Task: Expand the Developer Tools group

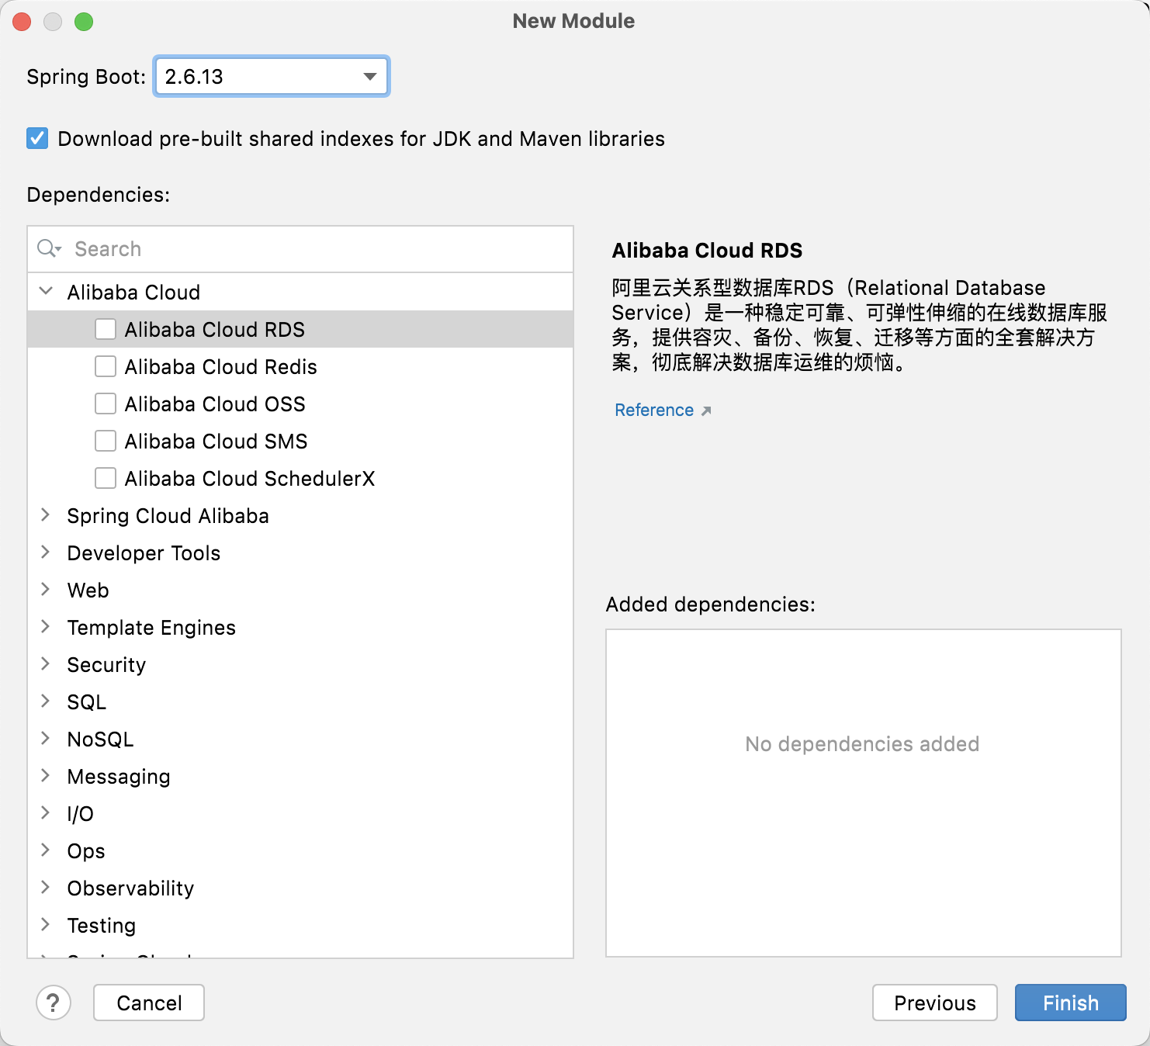Action: (x=46, y=552)
